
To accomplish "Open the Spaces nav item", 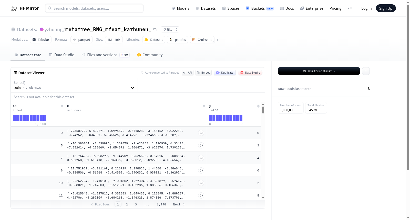I will coord(231,8).
